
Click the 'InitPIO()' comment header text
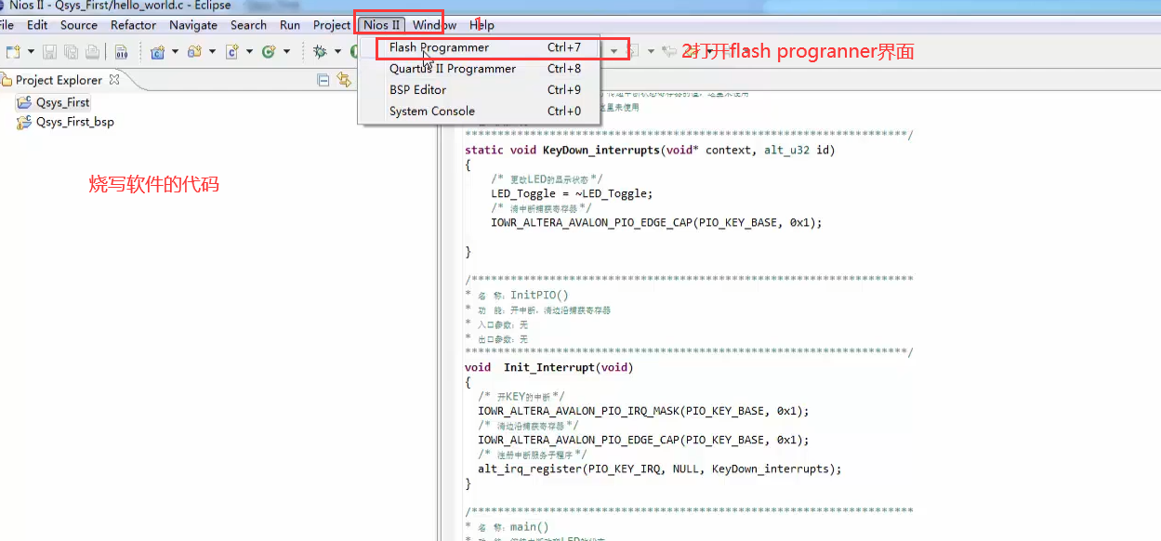click(539, 296)
